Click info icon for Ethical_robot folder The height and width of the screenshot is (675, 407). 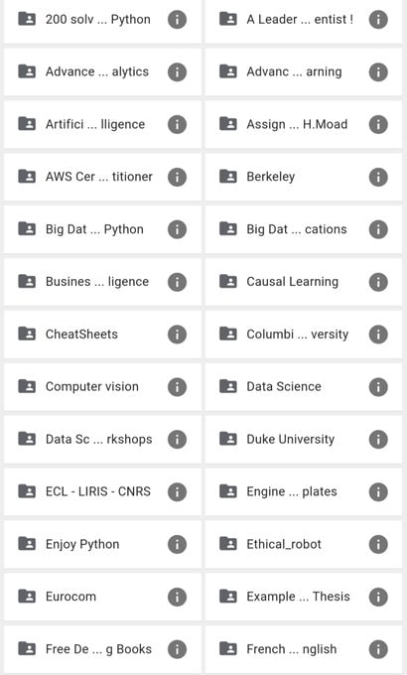[378, 545]
